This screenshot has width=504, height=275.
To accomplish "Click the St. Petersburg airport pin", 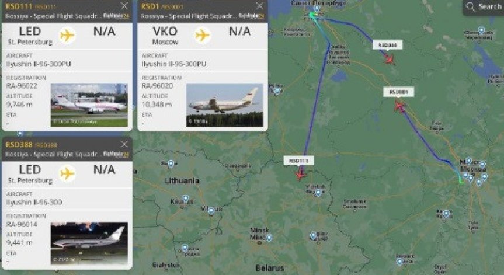I will (317, 9).
